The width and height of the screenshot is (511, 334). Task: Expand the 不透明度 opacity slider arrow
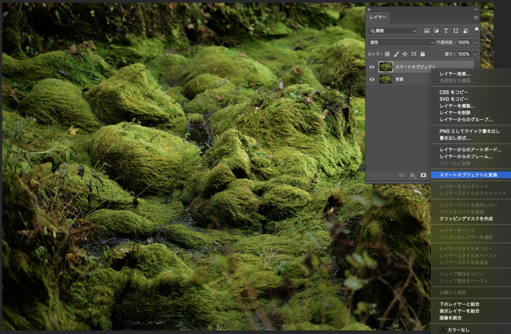pyautogui.click(x=475, y=43)
